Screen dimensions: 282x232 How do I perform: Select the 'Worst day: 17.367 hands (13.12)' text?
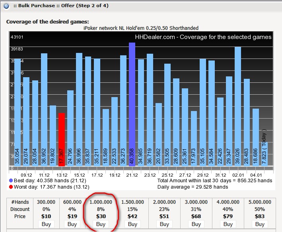(x=51, y=187)
